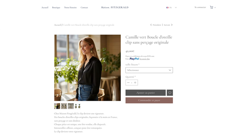Open the Notre histoire menu item

pos(70,7)
